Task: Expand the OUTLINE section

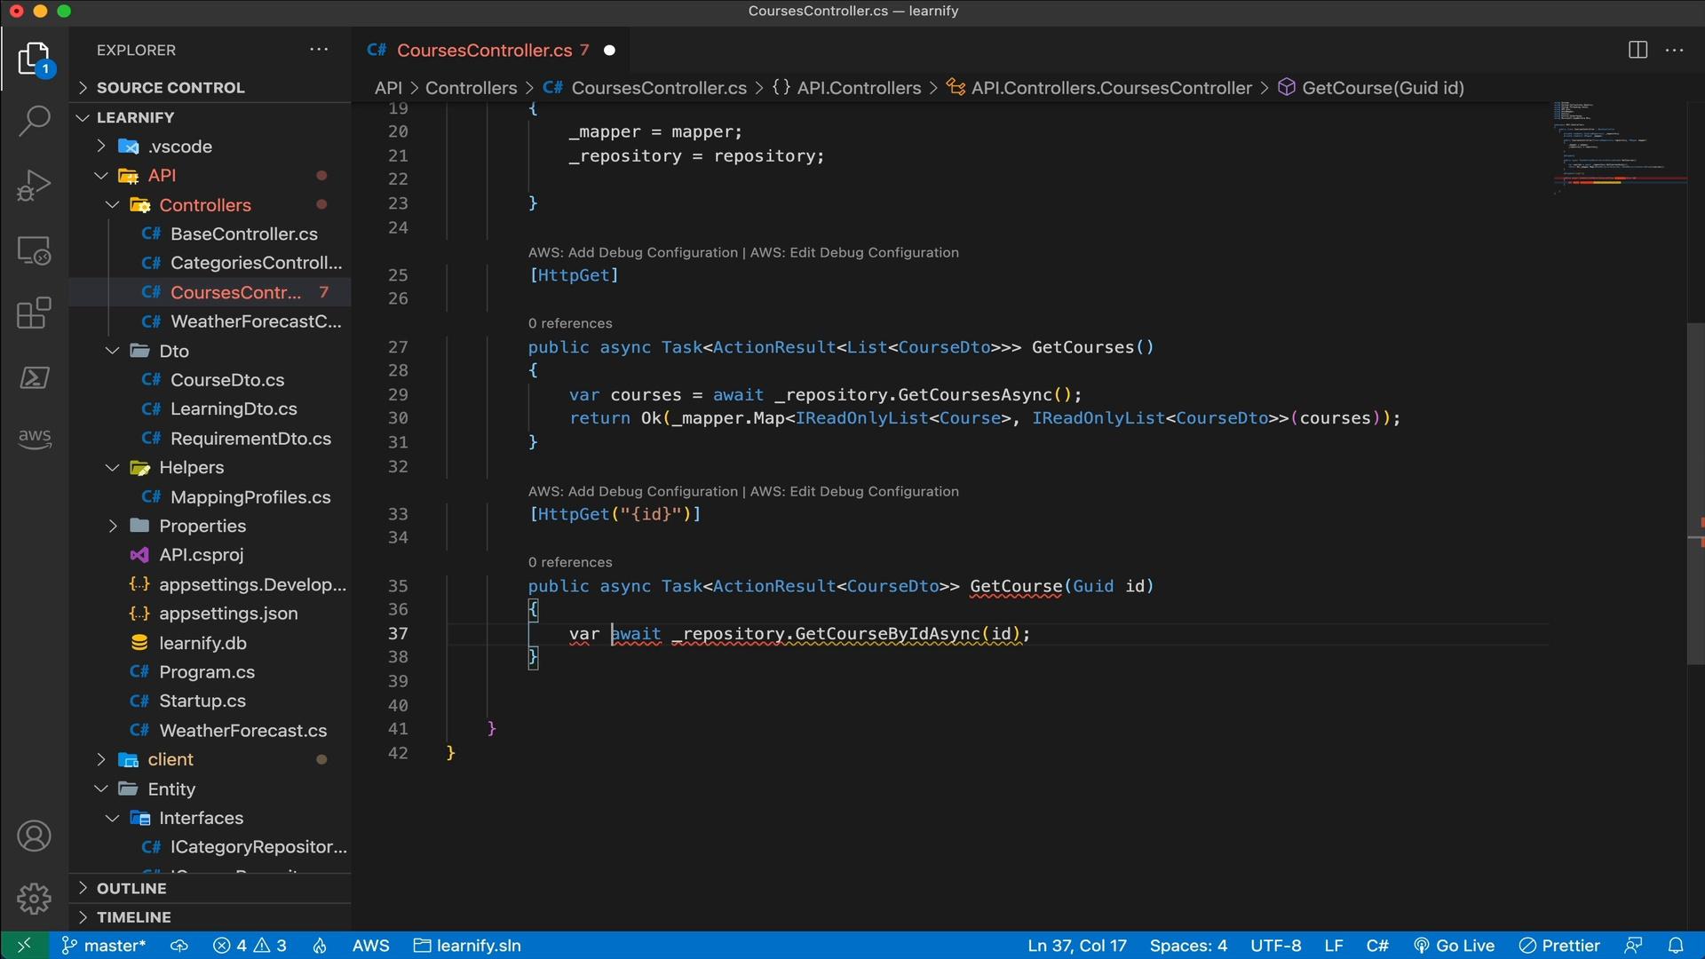Action: pos(131,888)
